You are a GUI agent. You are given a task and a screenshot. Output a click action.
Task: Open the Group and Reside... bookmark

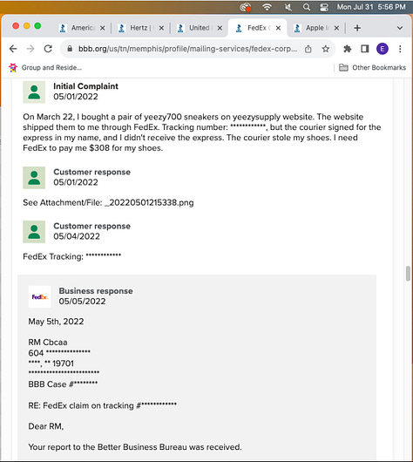pyautogui.click(x=45, y=67)
